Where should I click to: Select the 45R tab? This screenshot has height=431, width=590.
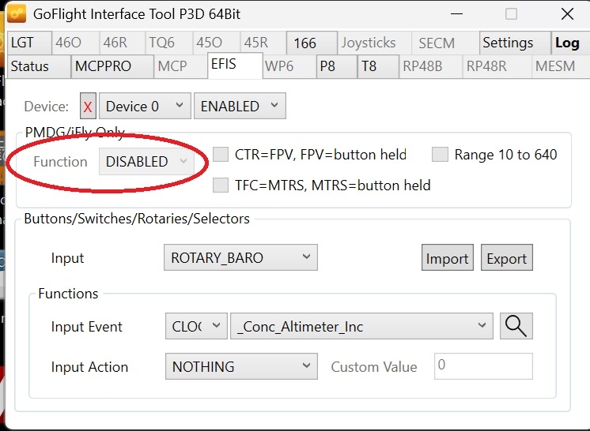[x=263, y=43]
